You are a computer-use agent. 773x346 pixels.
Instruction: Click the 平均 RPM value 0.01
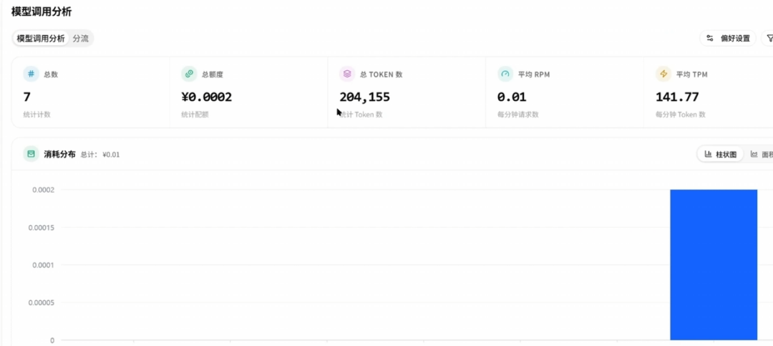[512, 97]
